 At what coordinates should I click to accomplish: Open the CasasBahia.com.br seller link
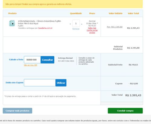(x=45, y=28)
